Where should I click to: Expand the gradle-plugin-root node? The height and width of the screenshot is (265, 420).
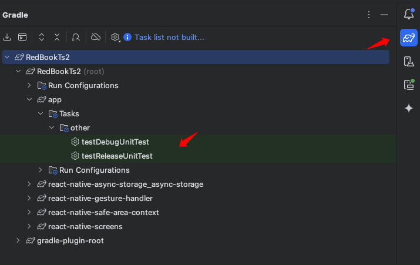click(18, 240)
